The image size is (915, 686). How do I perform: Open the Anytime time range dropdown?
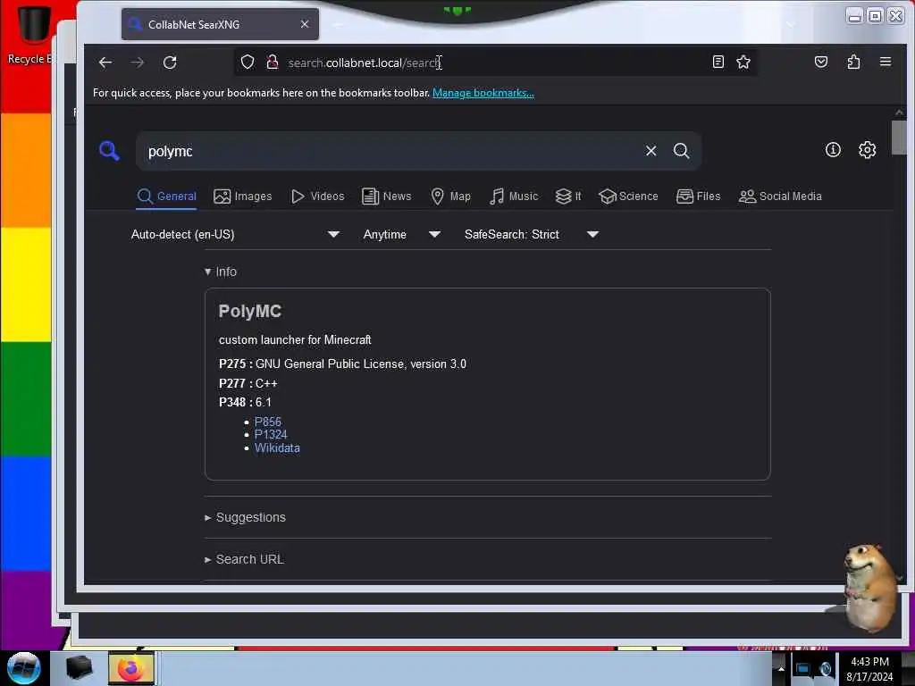401,235
